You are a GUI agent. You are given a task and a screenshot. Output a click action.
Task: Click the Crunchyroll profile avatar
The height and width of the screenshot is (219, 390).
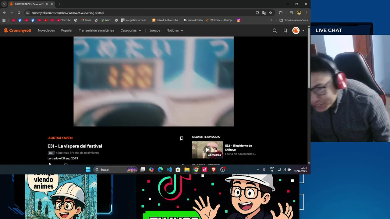click(296, 30)
